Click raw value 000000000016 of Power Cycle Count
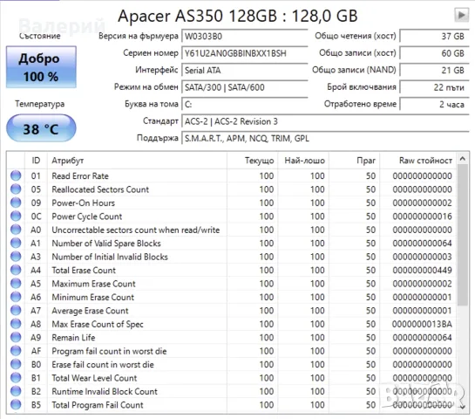The image size is (475, 419). (x=422, y=216)
